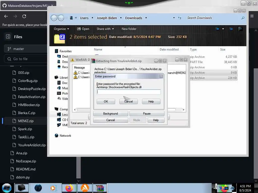Screen dimensions: 258x193
Task: Click browser back arrow
Action: (6, 16)
